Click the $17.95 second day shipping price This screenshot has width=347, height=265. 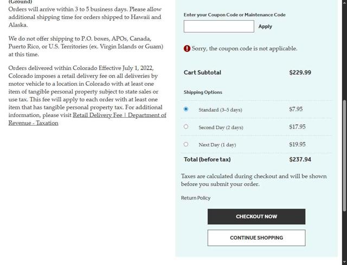tap(297, 127)
